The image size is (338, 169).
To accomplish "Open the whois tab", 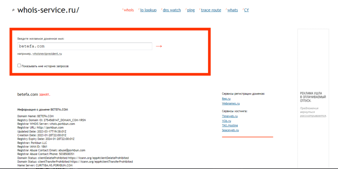I will tap(128, 10).
